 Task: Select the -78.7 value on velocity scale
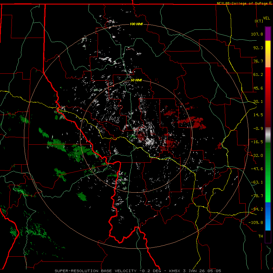[257, 196]
